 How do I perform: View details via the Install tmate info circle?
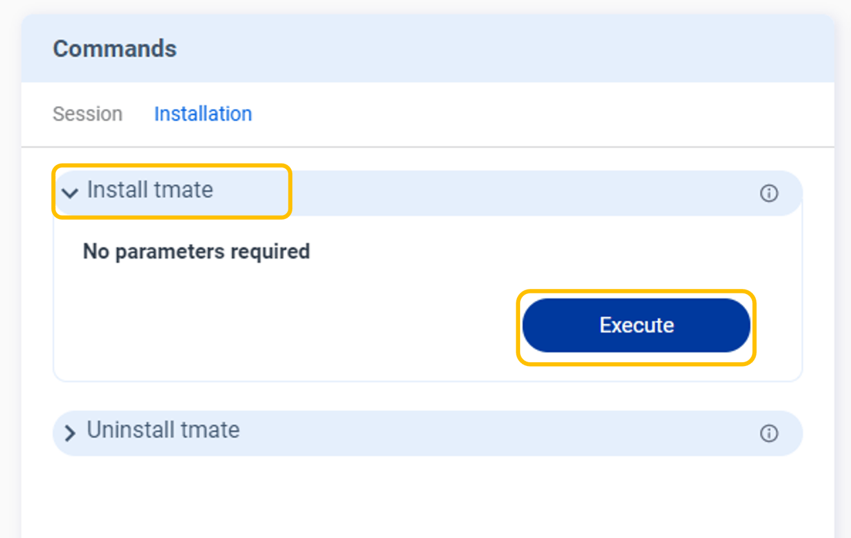coord(769,193)
